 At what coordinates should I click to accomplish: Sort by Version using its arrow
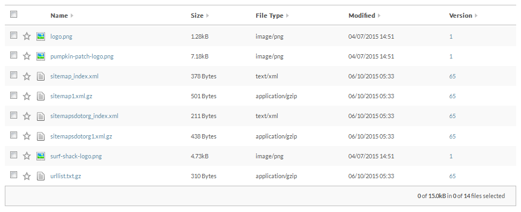pos(476,16)
